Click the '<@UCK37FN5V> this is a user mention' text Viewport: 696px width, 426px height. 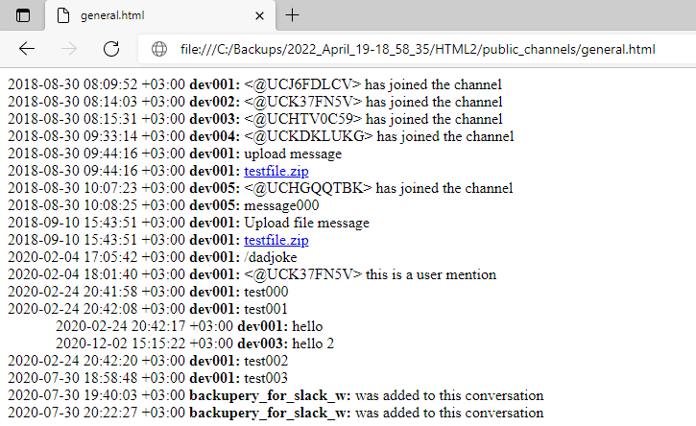pos(371,274)
